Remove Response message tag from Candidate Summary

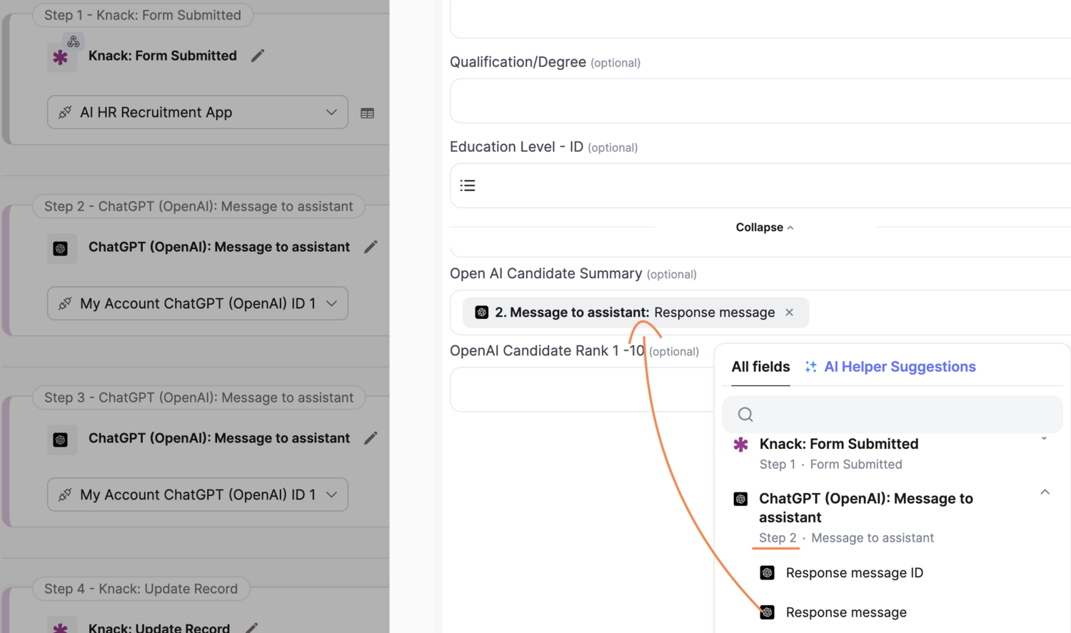click(x=790, y=313)
